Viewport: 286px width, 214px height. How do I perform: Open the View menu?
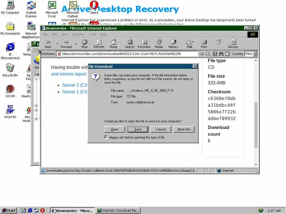pos(65,34)
